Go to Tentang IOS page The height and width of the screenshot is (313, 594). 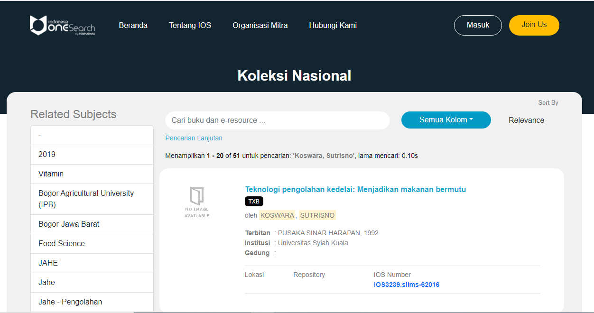click(x=190, y=26)
